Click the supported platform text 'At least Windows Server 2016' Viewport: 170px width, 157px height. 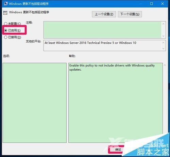pos(66,43)
